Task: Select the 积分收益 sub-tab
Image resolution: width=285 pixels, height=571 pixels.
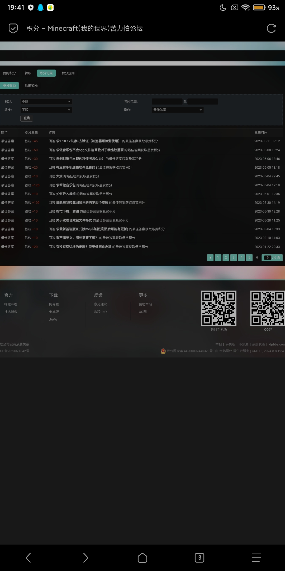Action: 9,86
